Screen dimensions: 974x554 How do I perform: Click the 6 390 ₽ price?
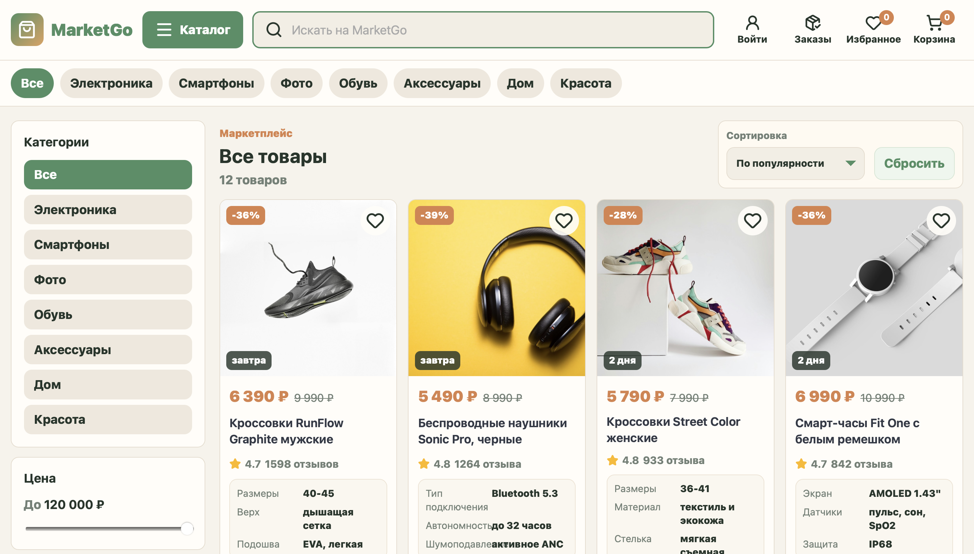pyautogui.click(x=259, y=396)
